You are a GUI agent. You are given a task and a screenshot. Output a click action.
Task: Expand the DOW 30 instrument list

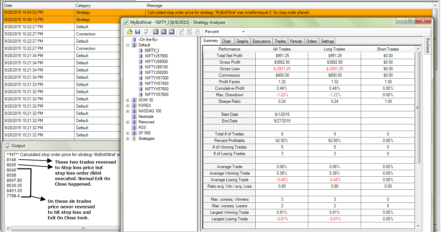pos(128,100)
